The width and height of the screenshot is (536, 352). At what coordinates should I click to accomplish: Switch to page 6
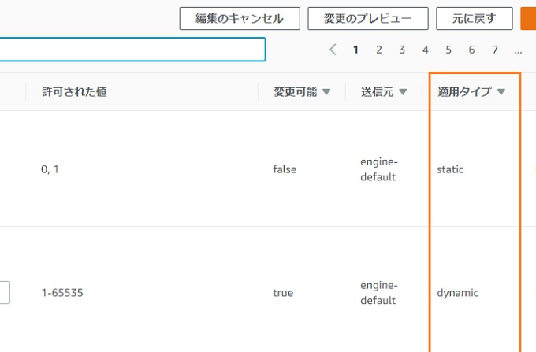(x=471, y=50)
